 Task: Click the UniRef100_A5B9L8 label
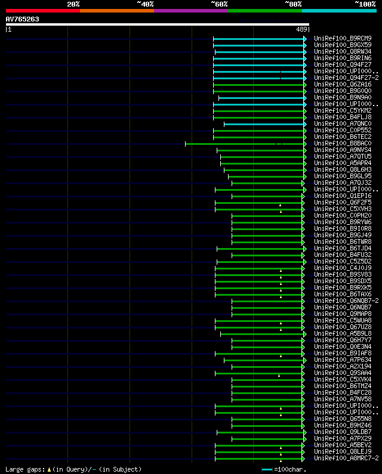[x=343, y=334]
